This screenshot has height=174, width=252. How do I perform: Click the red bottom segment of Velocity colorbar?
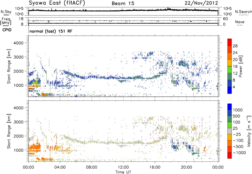230,155
